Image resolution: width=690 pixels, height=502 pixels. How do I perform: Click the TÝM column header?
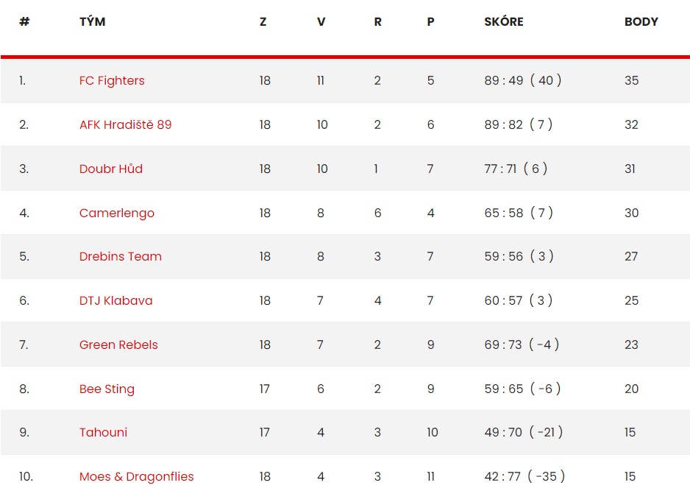(x=93, y=21)
